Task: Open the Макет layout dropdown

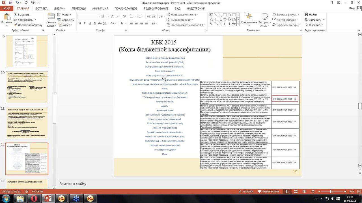Action: (x=65, y=15)
